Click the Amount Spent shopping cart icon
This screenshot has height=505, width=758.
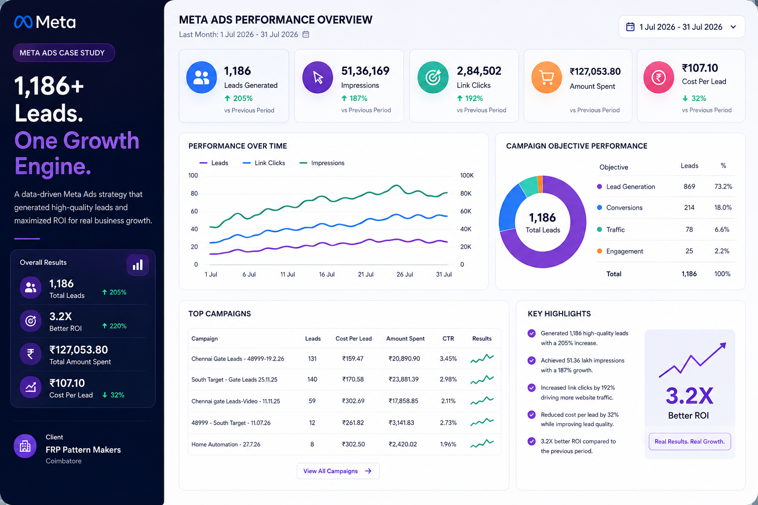547,77
